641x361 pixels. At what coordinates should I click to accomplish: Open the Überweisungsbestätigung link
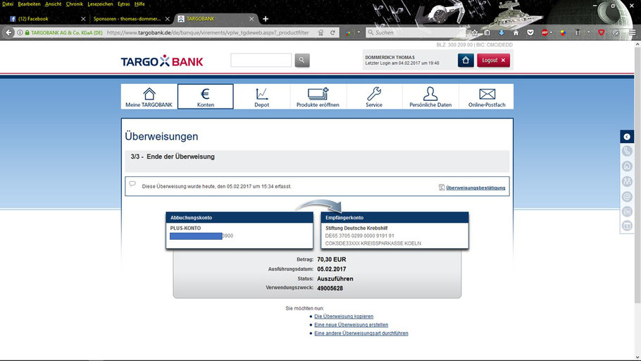point(475,188)
